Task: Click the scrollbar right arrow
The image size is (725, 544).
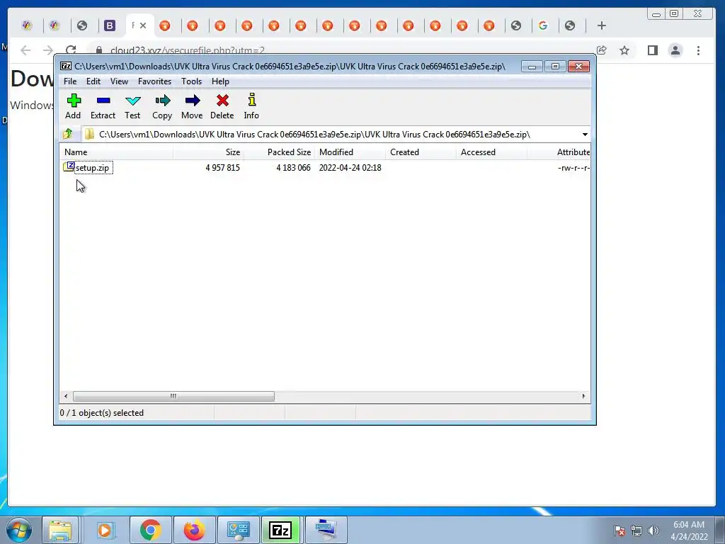Action: click(x=583, y=397)
